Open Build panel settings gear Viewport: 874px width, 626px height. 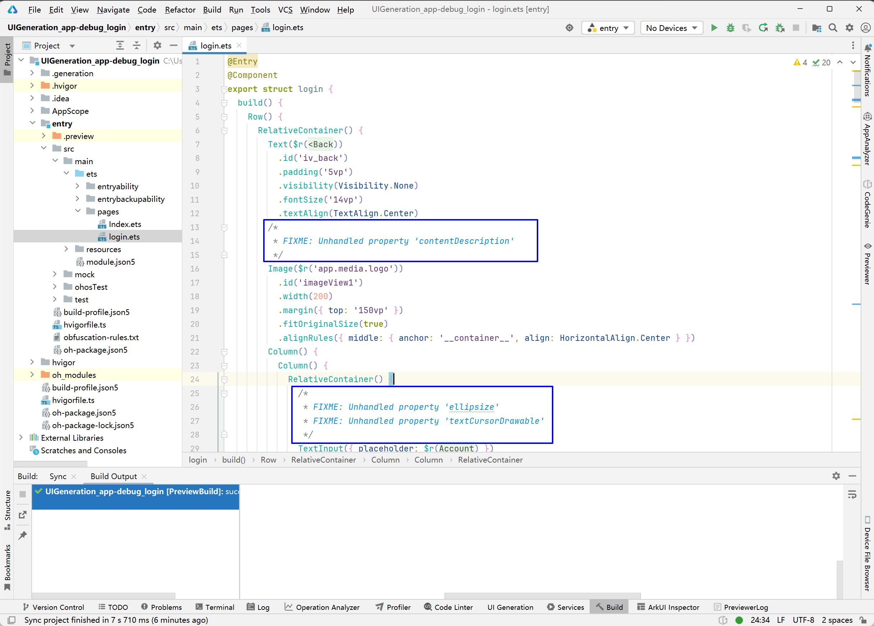pyautogui.click(x=836, y=476)
